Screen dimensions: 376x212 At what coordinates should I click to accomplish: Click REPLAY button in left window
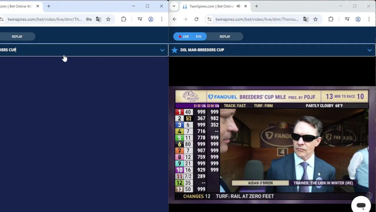tap(17, 37)
